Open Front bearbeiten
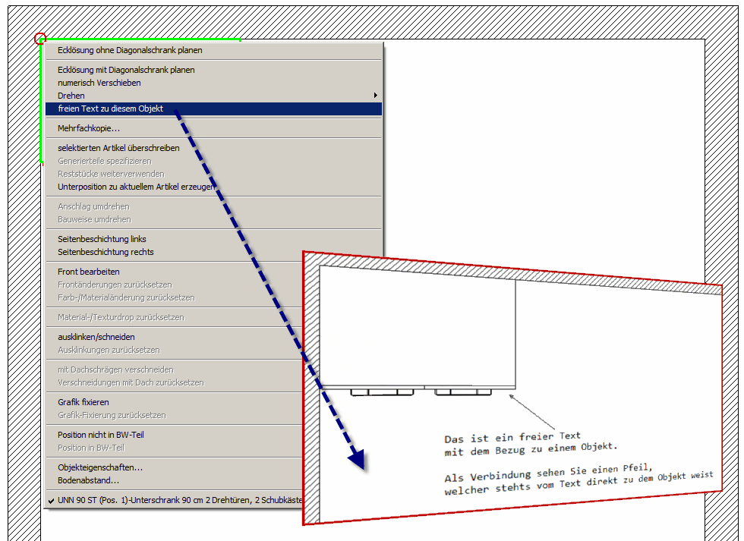This screenshot has height=541, width=744. [x=88, y=272]
